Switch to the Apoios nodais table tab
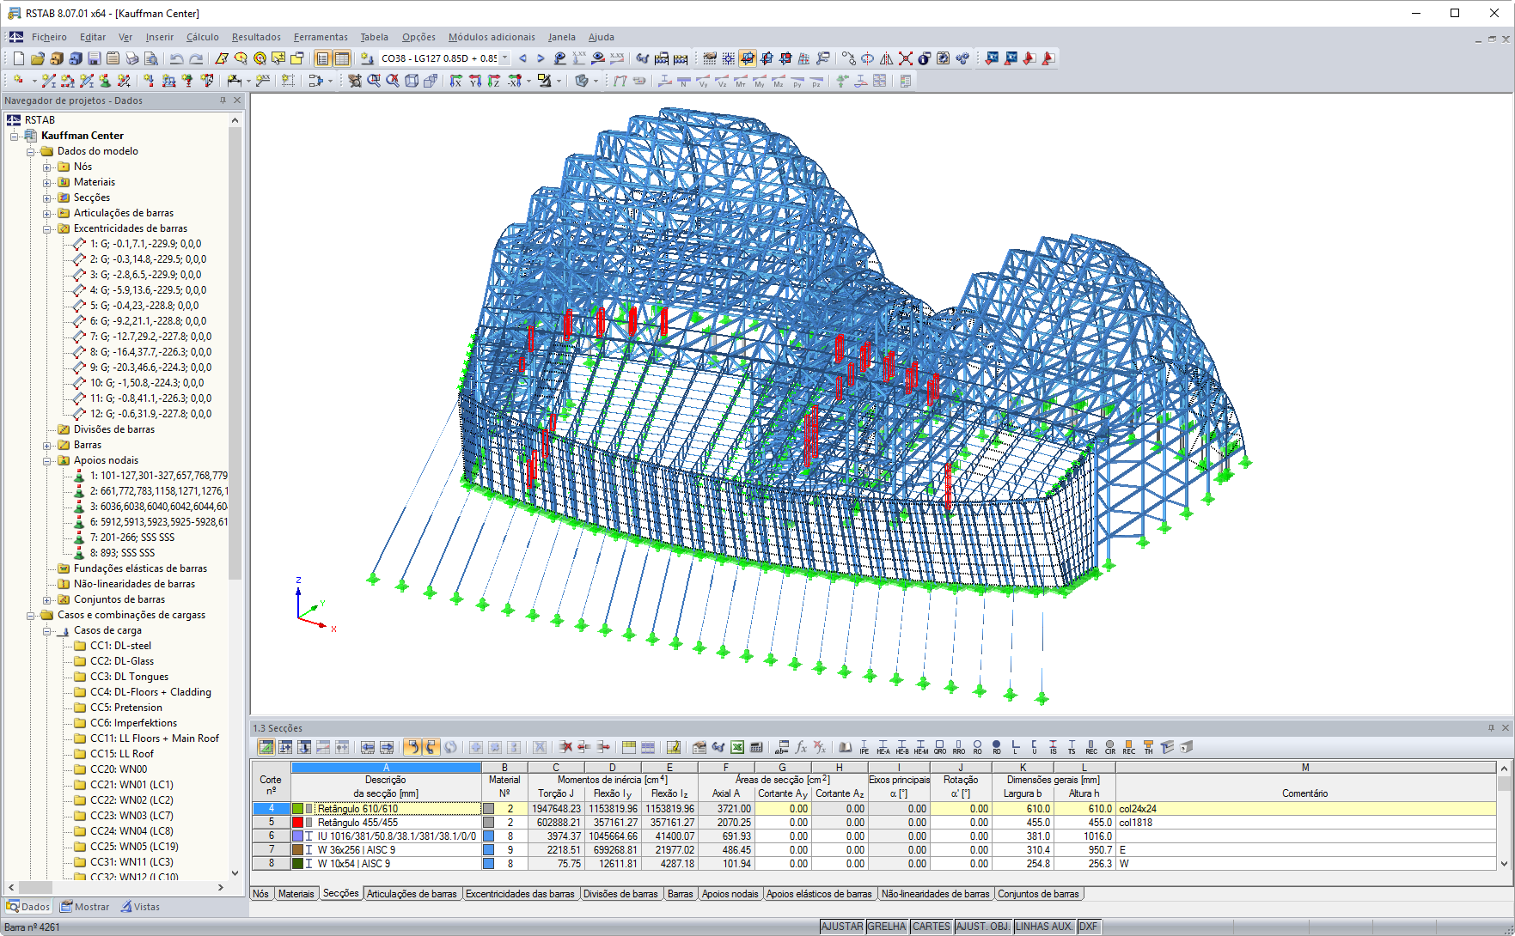The image size is (1515, 936). [730, 894]
